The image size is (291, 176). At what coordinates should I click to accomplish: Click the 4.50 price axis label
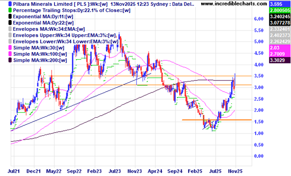click(x=259, y=53)
